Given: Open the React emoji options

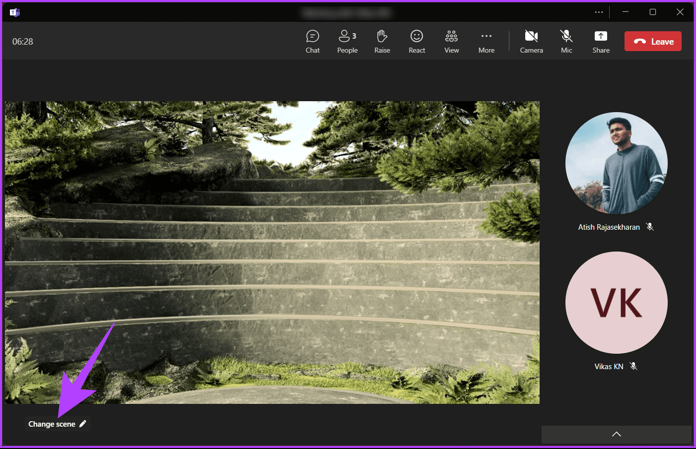Looking at the screenshot, I should (x=417, y=42).
